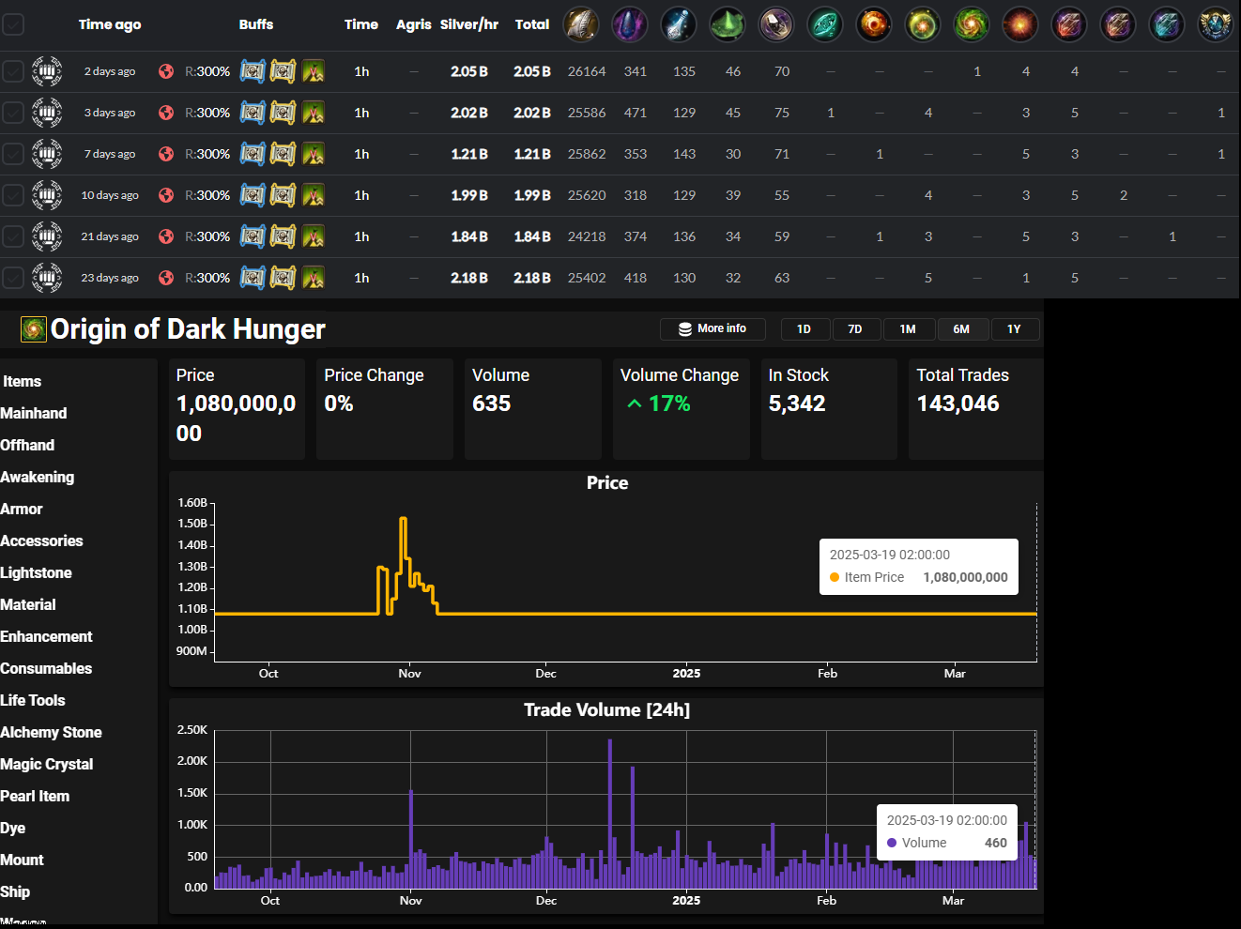Click the yellow loot scroll, 10 days ago row
1241x929 pixels.
(283, 195)
